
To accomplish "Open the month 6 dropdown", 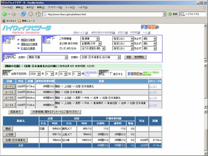I will pos(50,74).
